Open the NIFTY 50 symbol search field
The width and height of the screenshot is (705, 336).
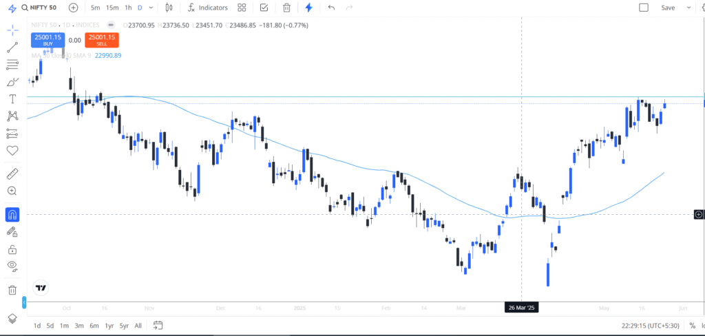39,8
